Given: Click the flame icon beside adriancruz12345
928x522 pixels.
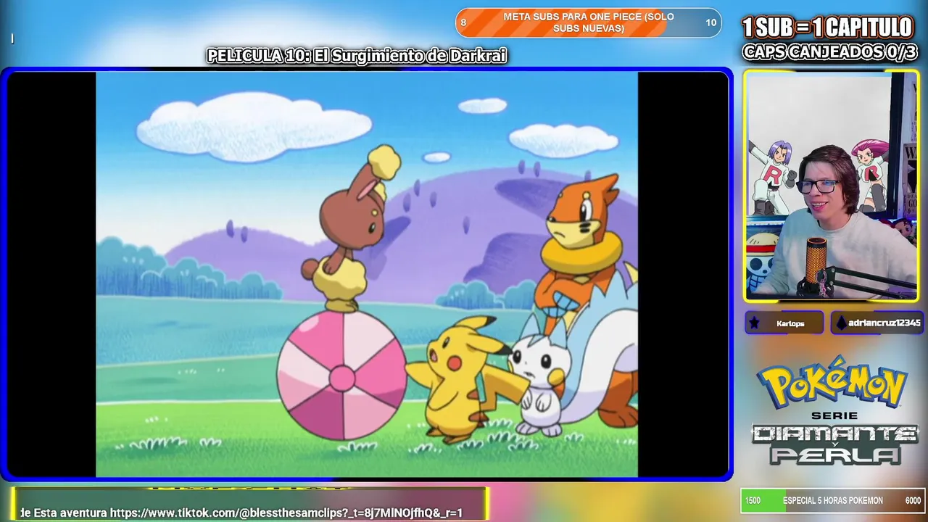Looking at the screenshot, I should [x=840, y=323].
